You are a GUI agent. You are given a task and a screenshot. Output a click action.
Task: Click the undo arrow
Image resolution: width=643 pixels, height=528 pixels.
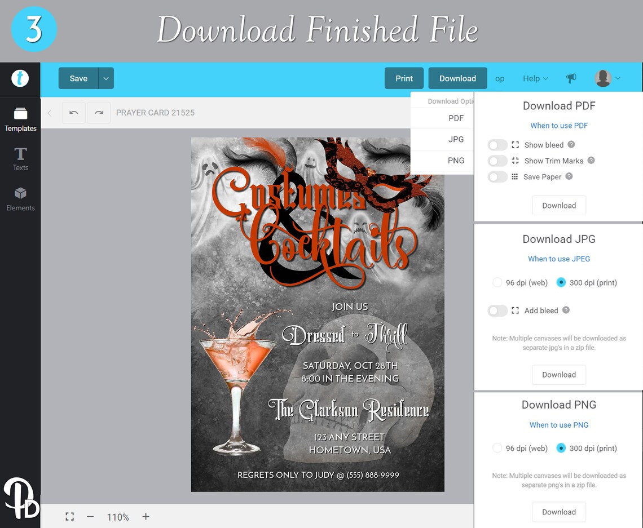[x=74, y=113]
